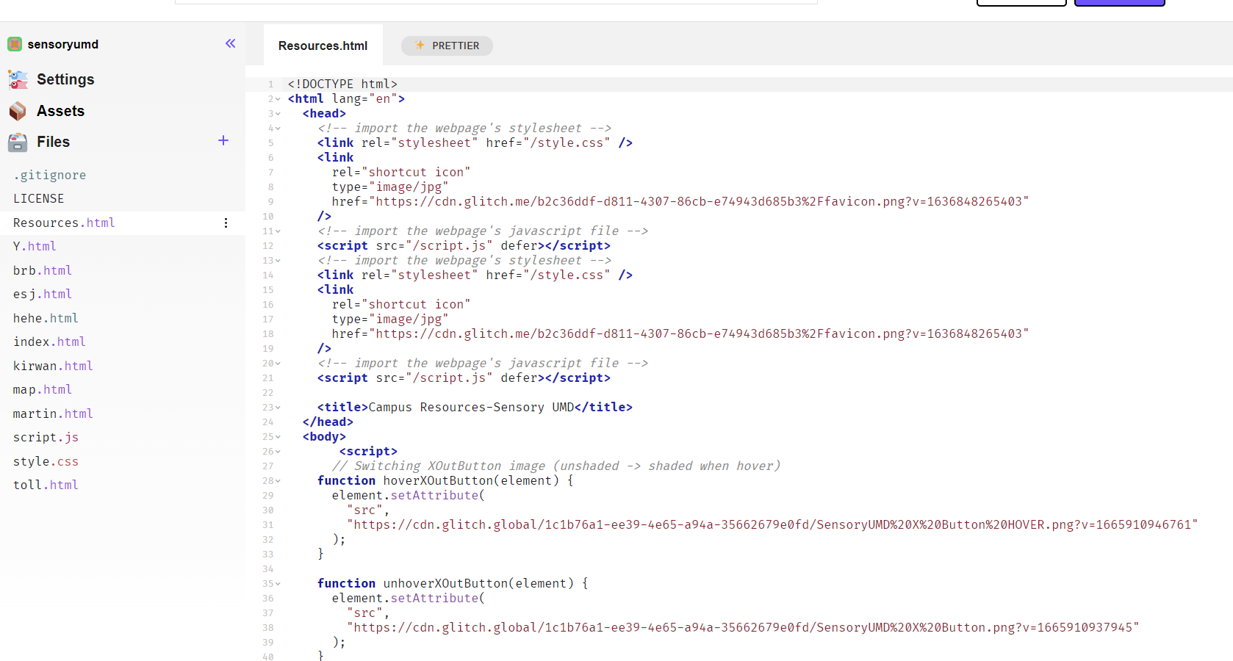Viewport: 1233px width, 661px height.
Task: Switch to the Resources.html editor tab
Action: point(323,46)
